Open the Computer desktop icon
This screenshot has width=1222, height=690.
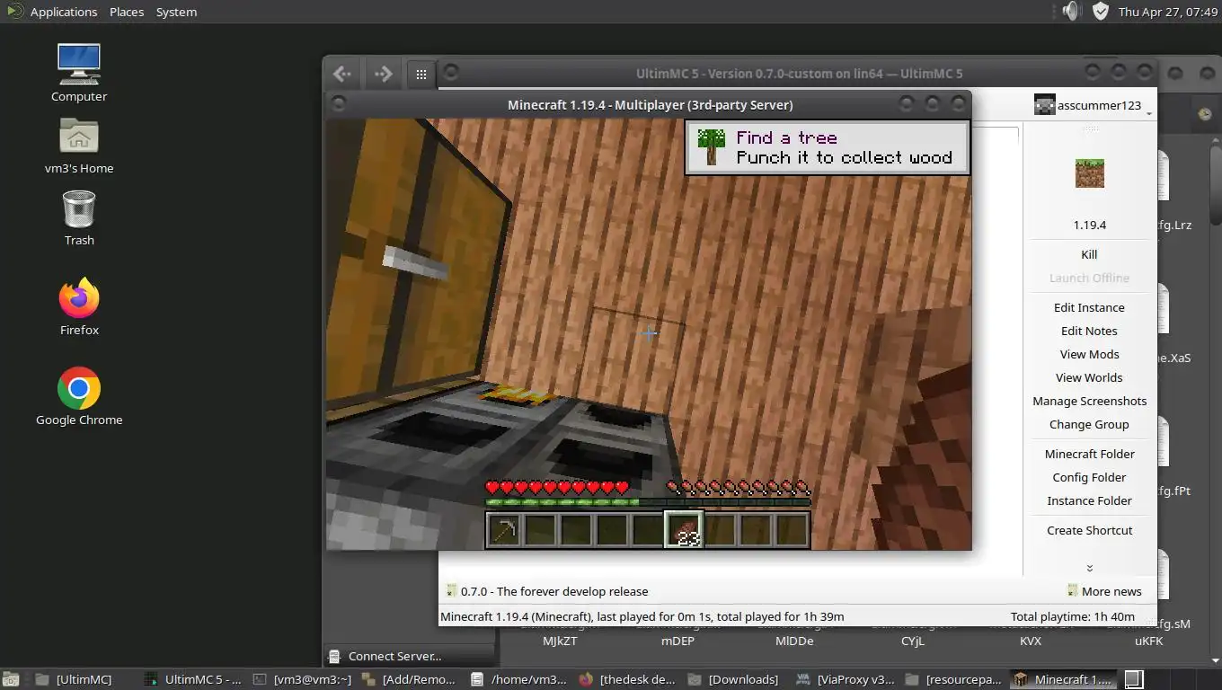tap(79, 64)
